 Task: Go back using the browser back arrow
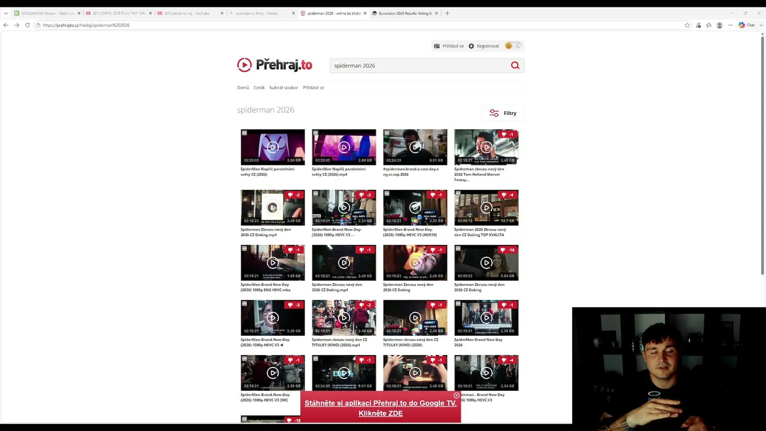(6, 25)
